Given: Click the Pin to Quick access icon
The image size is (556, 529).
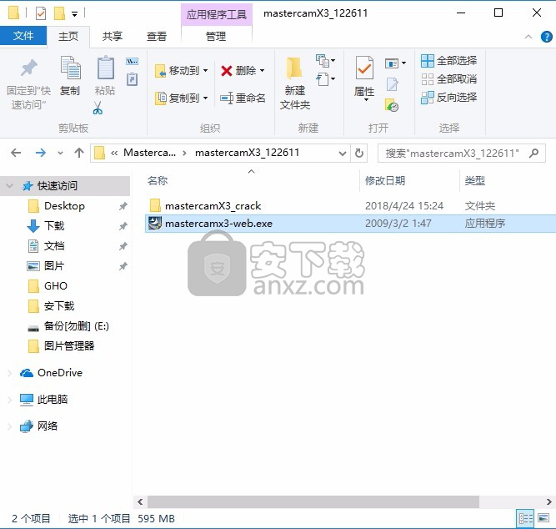Looking at the screenshot, I should (28, 68).
